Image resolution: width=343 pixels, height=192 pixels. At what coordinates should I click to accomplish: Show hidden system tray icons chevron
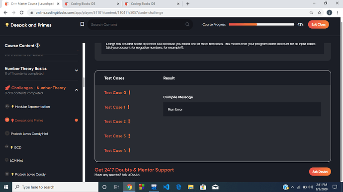[292, 187]
